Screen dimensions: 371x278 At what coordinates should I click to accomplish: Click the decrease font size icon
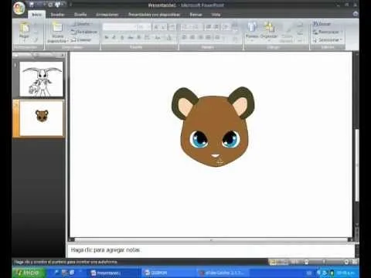[164, 27]
